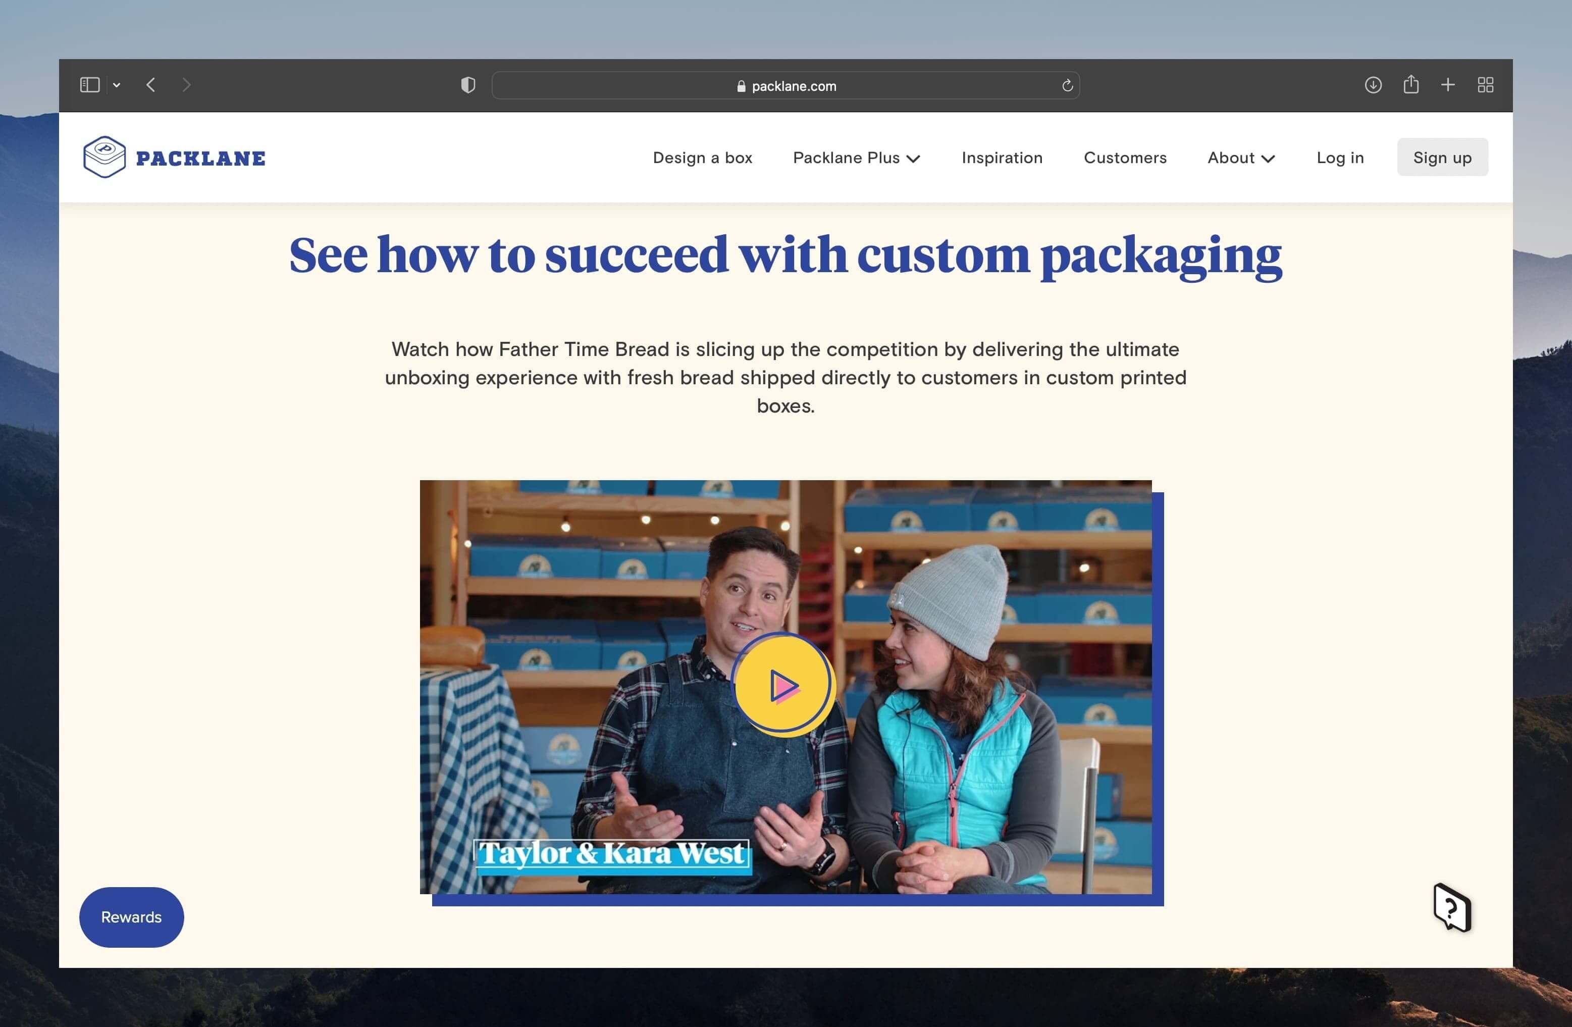The height and width of the screenshot is (1027, 1572).
Task: Click the sidebar panel toggle icon
Action: tap(89, 85)
